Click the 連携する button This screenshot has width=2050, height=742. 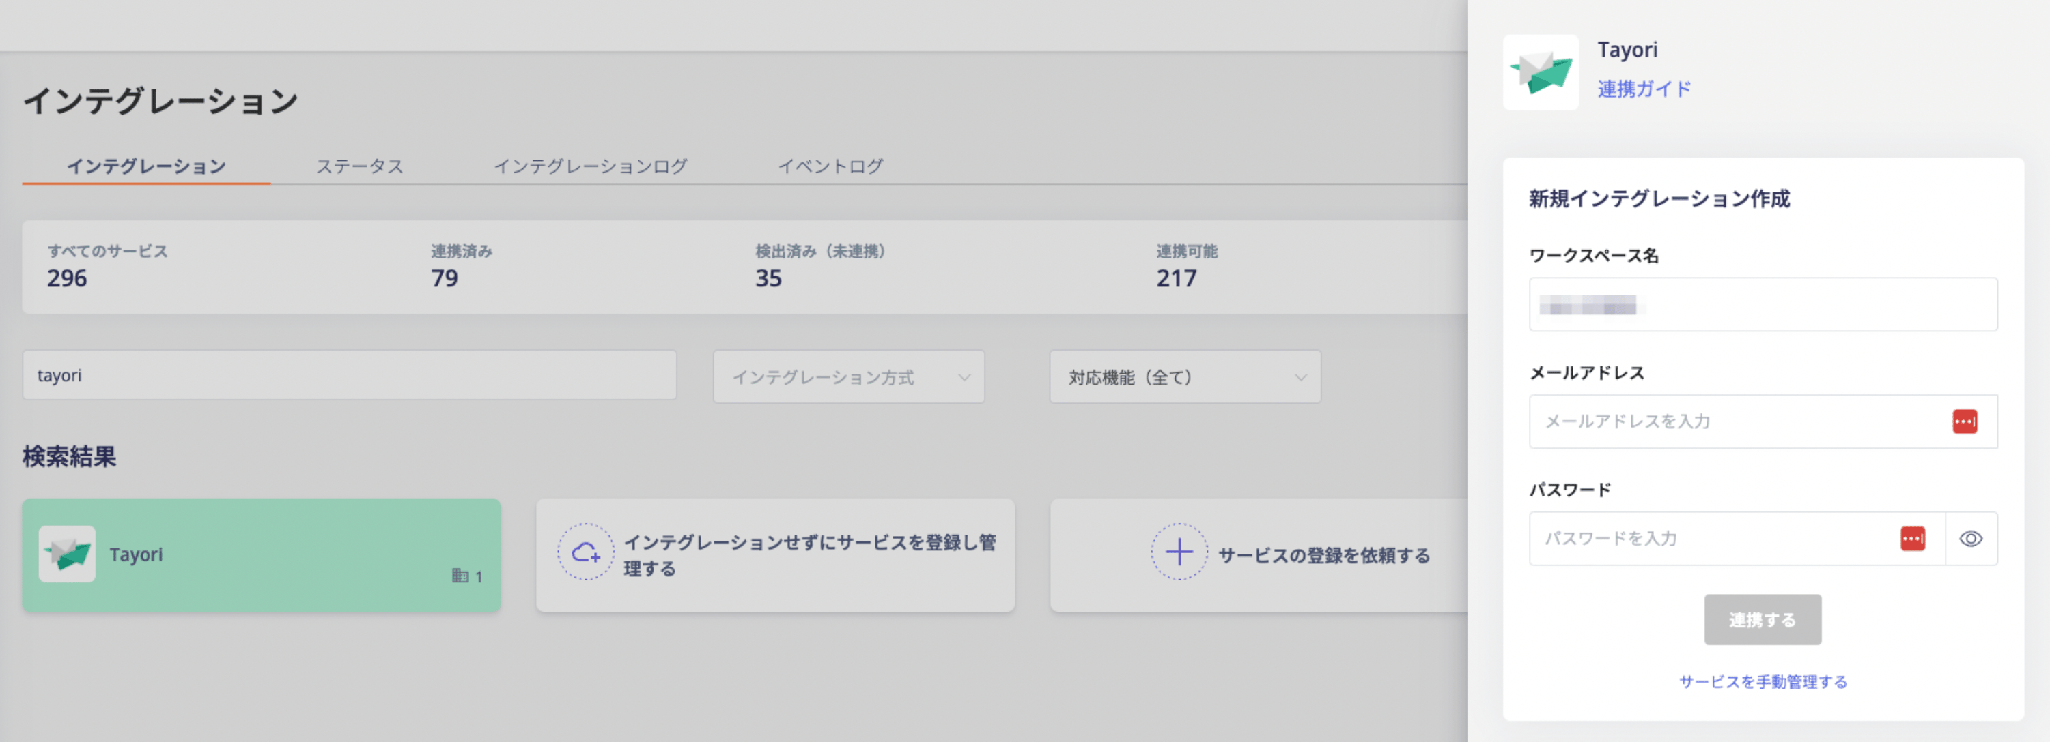click(x=1762, y=620)
